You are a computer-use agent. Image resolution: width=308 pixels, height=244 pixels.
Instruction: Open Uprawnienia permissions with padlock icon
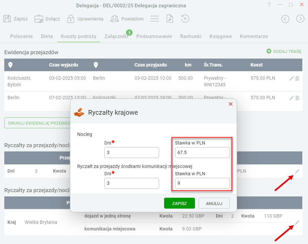pos(85,19)
